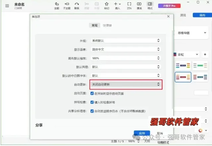
Task: Select the highlighted red theme thumbnail
Action: 183,77
